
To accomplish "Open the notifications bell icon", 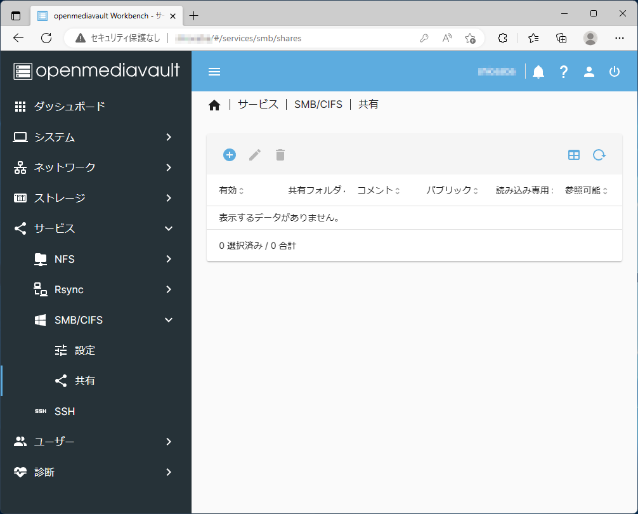I will pyautogui.click(x=538, y=72).
